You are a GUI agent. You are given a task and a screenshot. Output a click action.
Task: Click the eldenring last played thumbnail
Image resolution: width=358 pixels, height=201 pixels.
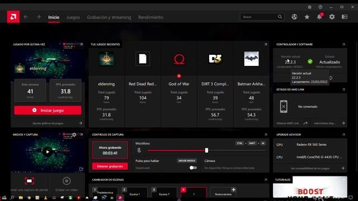point(20,68)
